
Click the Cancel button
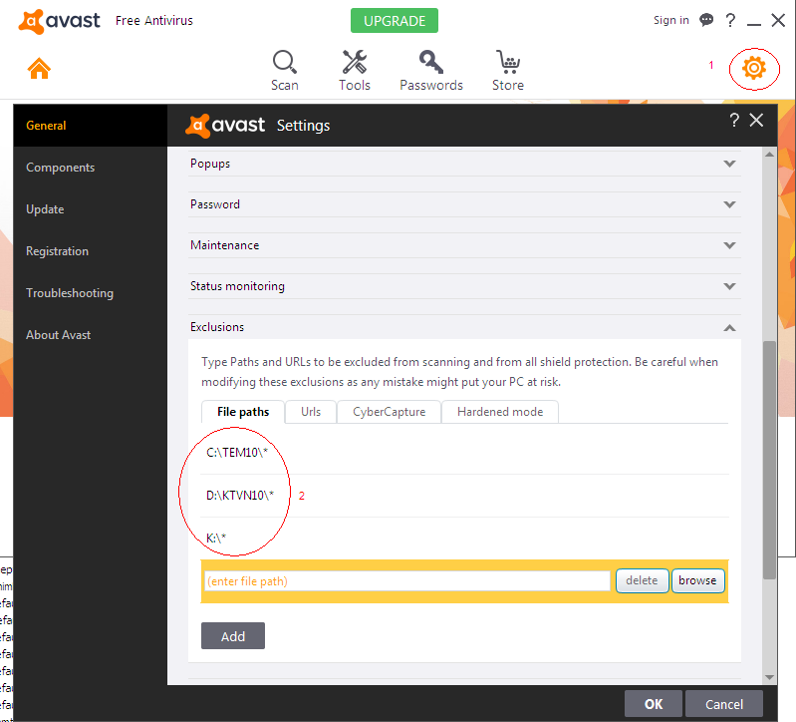tap(724, 704)
